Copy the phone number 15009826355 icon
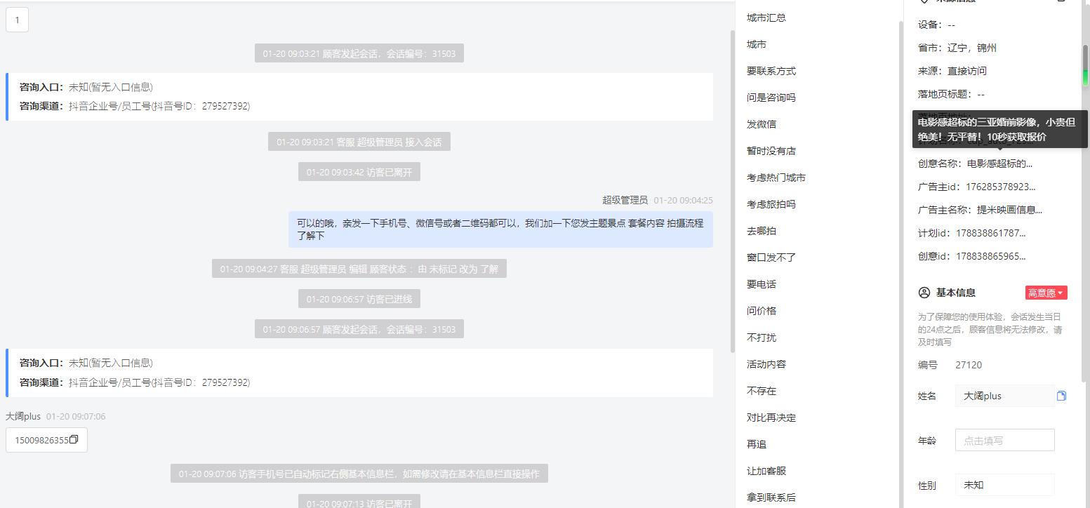Screen dimensions: 1090x508 [74, 440]
